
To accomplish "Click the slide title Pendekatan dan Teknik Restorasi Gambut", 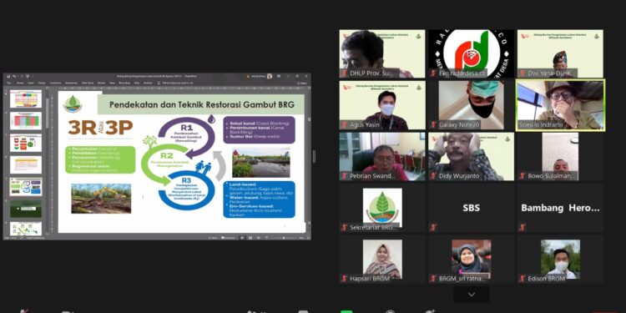I will 202,104.
